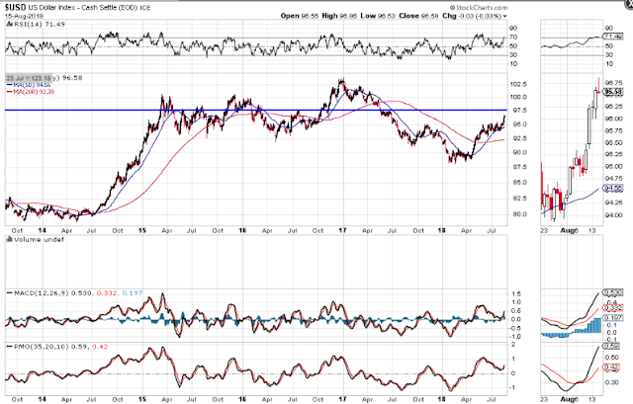Click the 0.59 PMO value tag in zoom panel
Screen dimensions: 633x404
pos(613,346)
